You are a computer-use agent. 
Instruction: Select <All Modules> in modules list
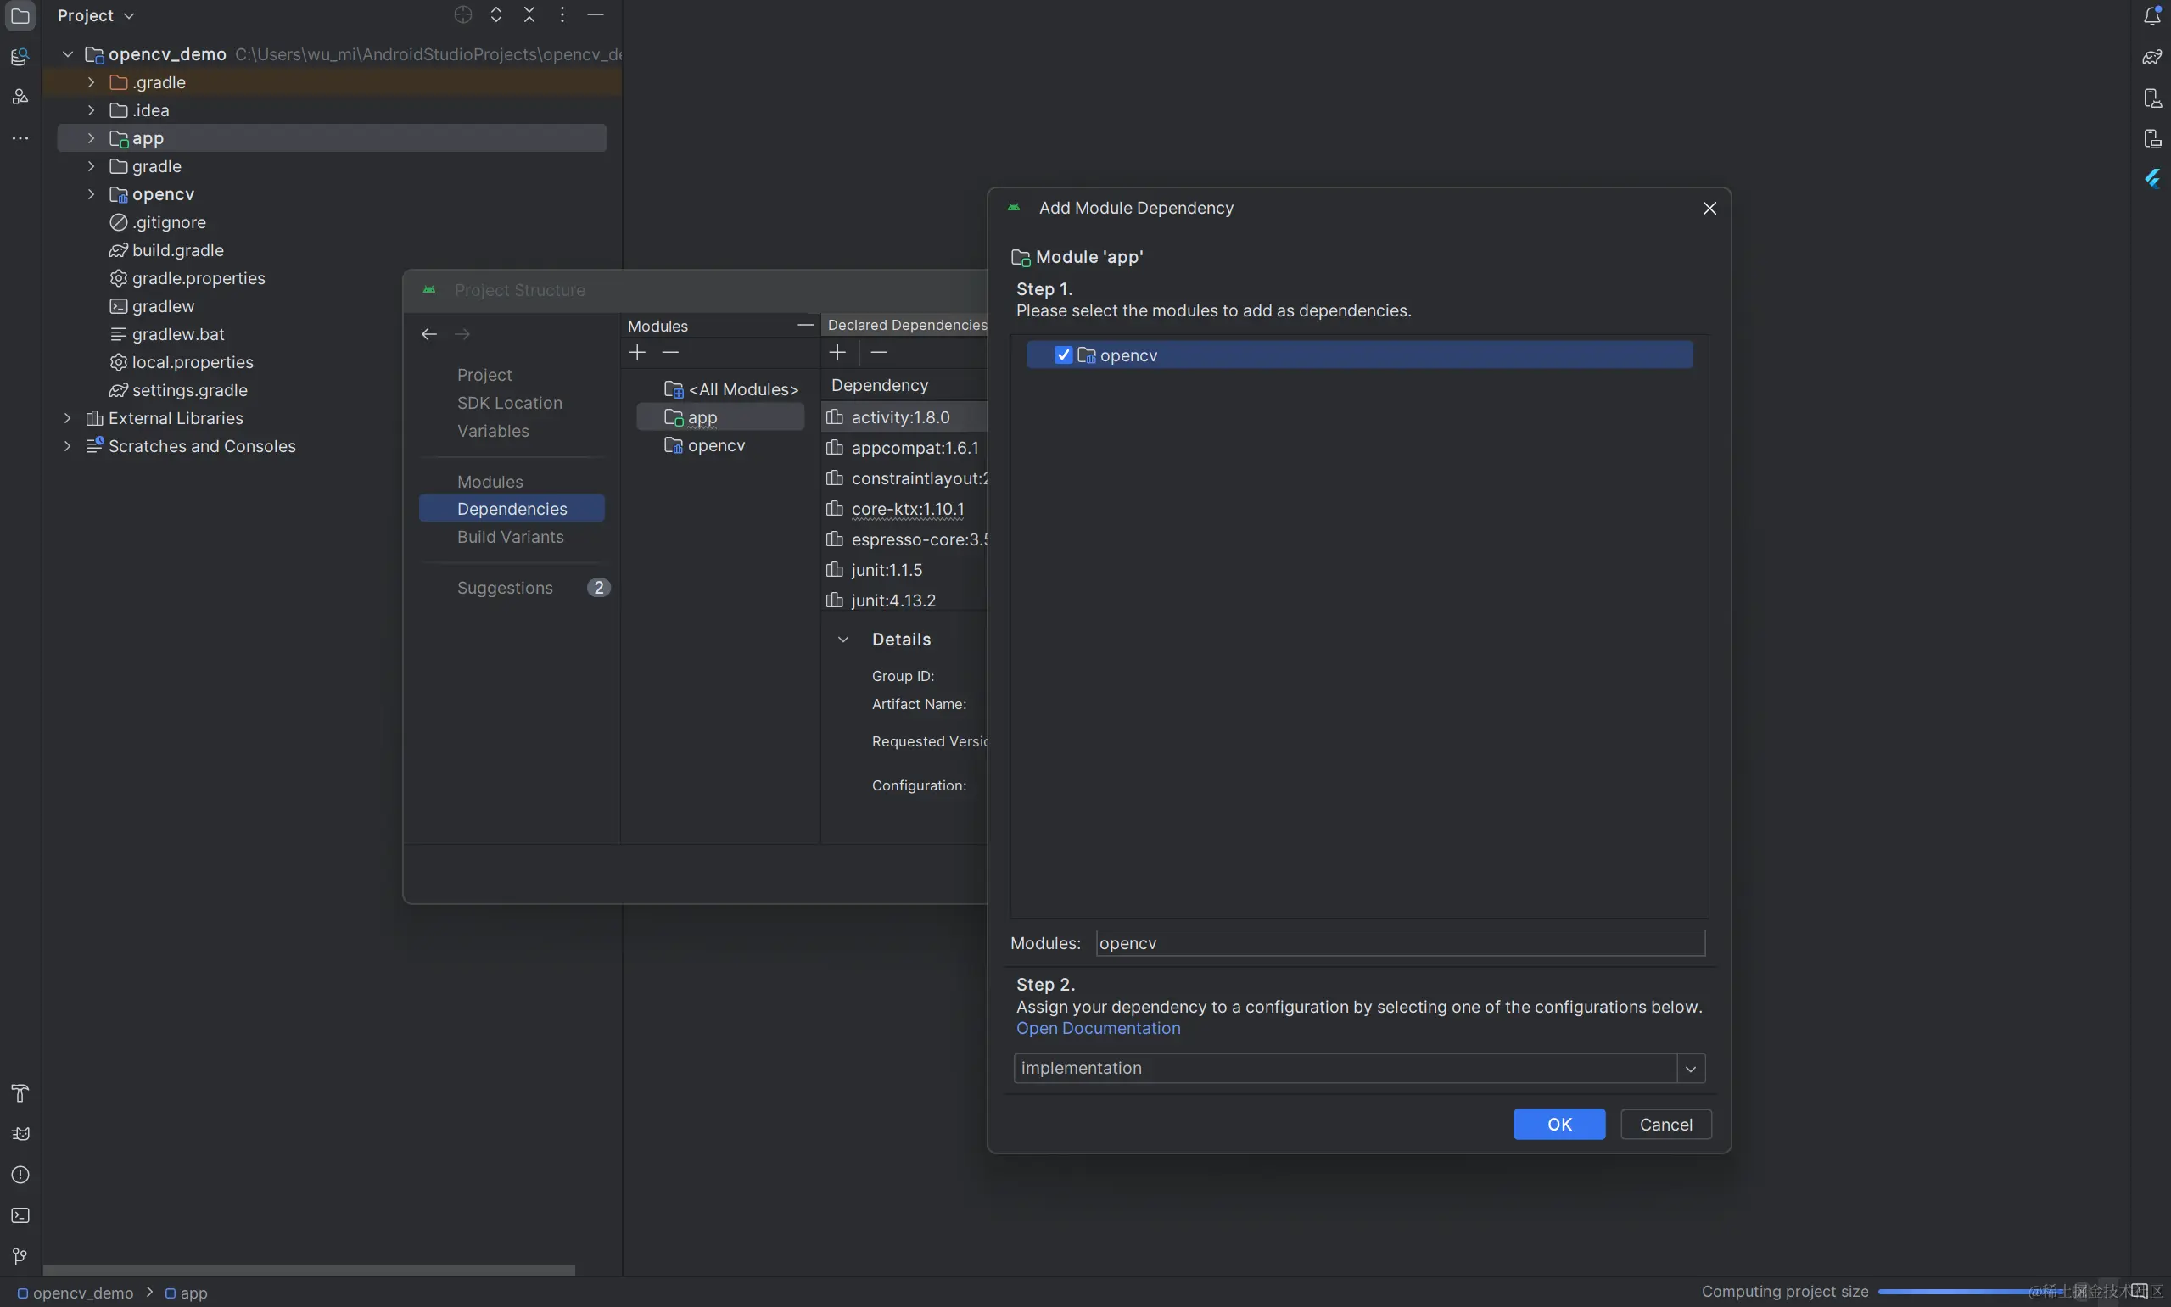(x=730, y=389)
